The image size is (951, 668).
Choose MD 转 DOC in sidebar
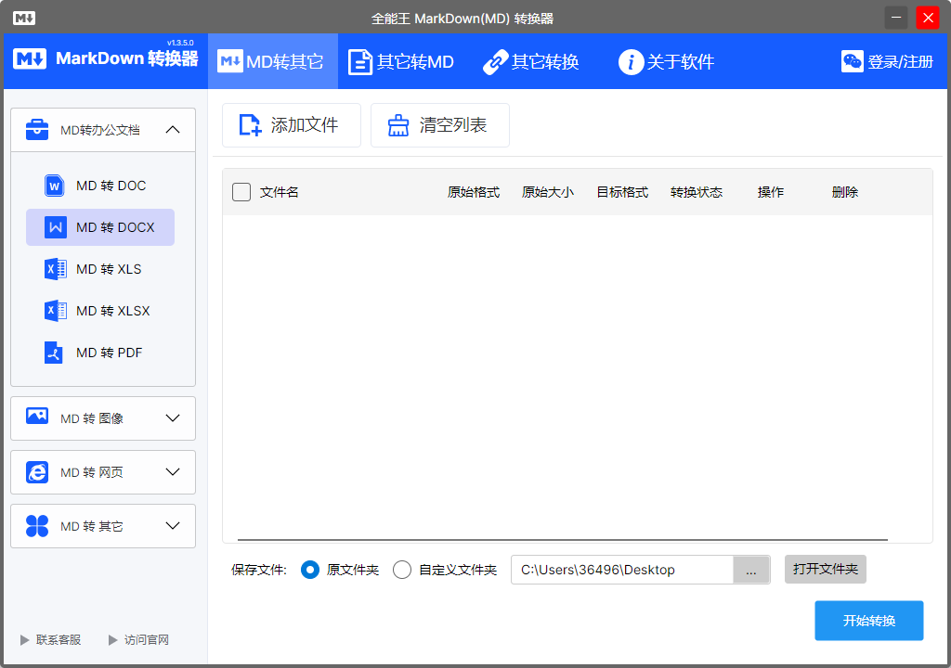pos(100,186)
